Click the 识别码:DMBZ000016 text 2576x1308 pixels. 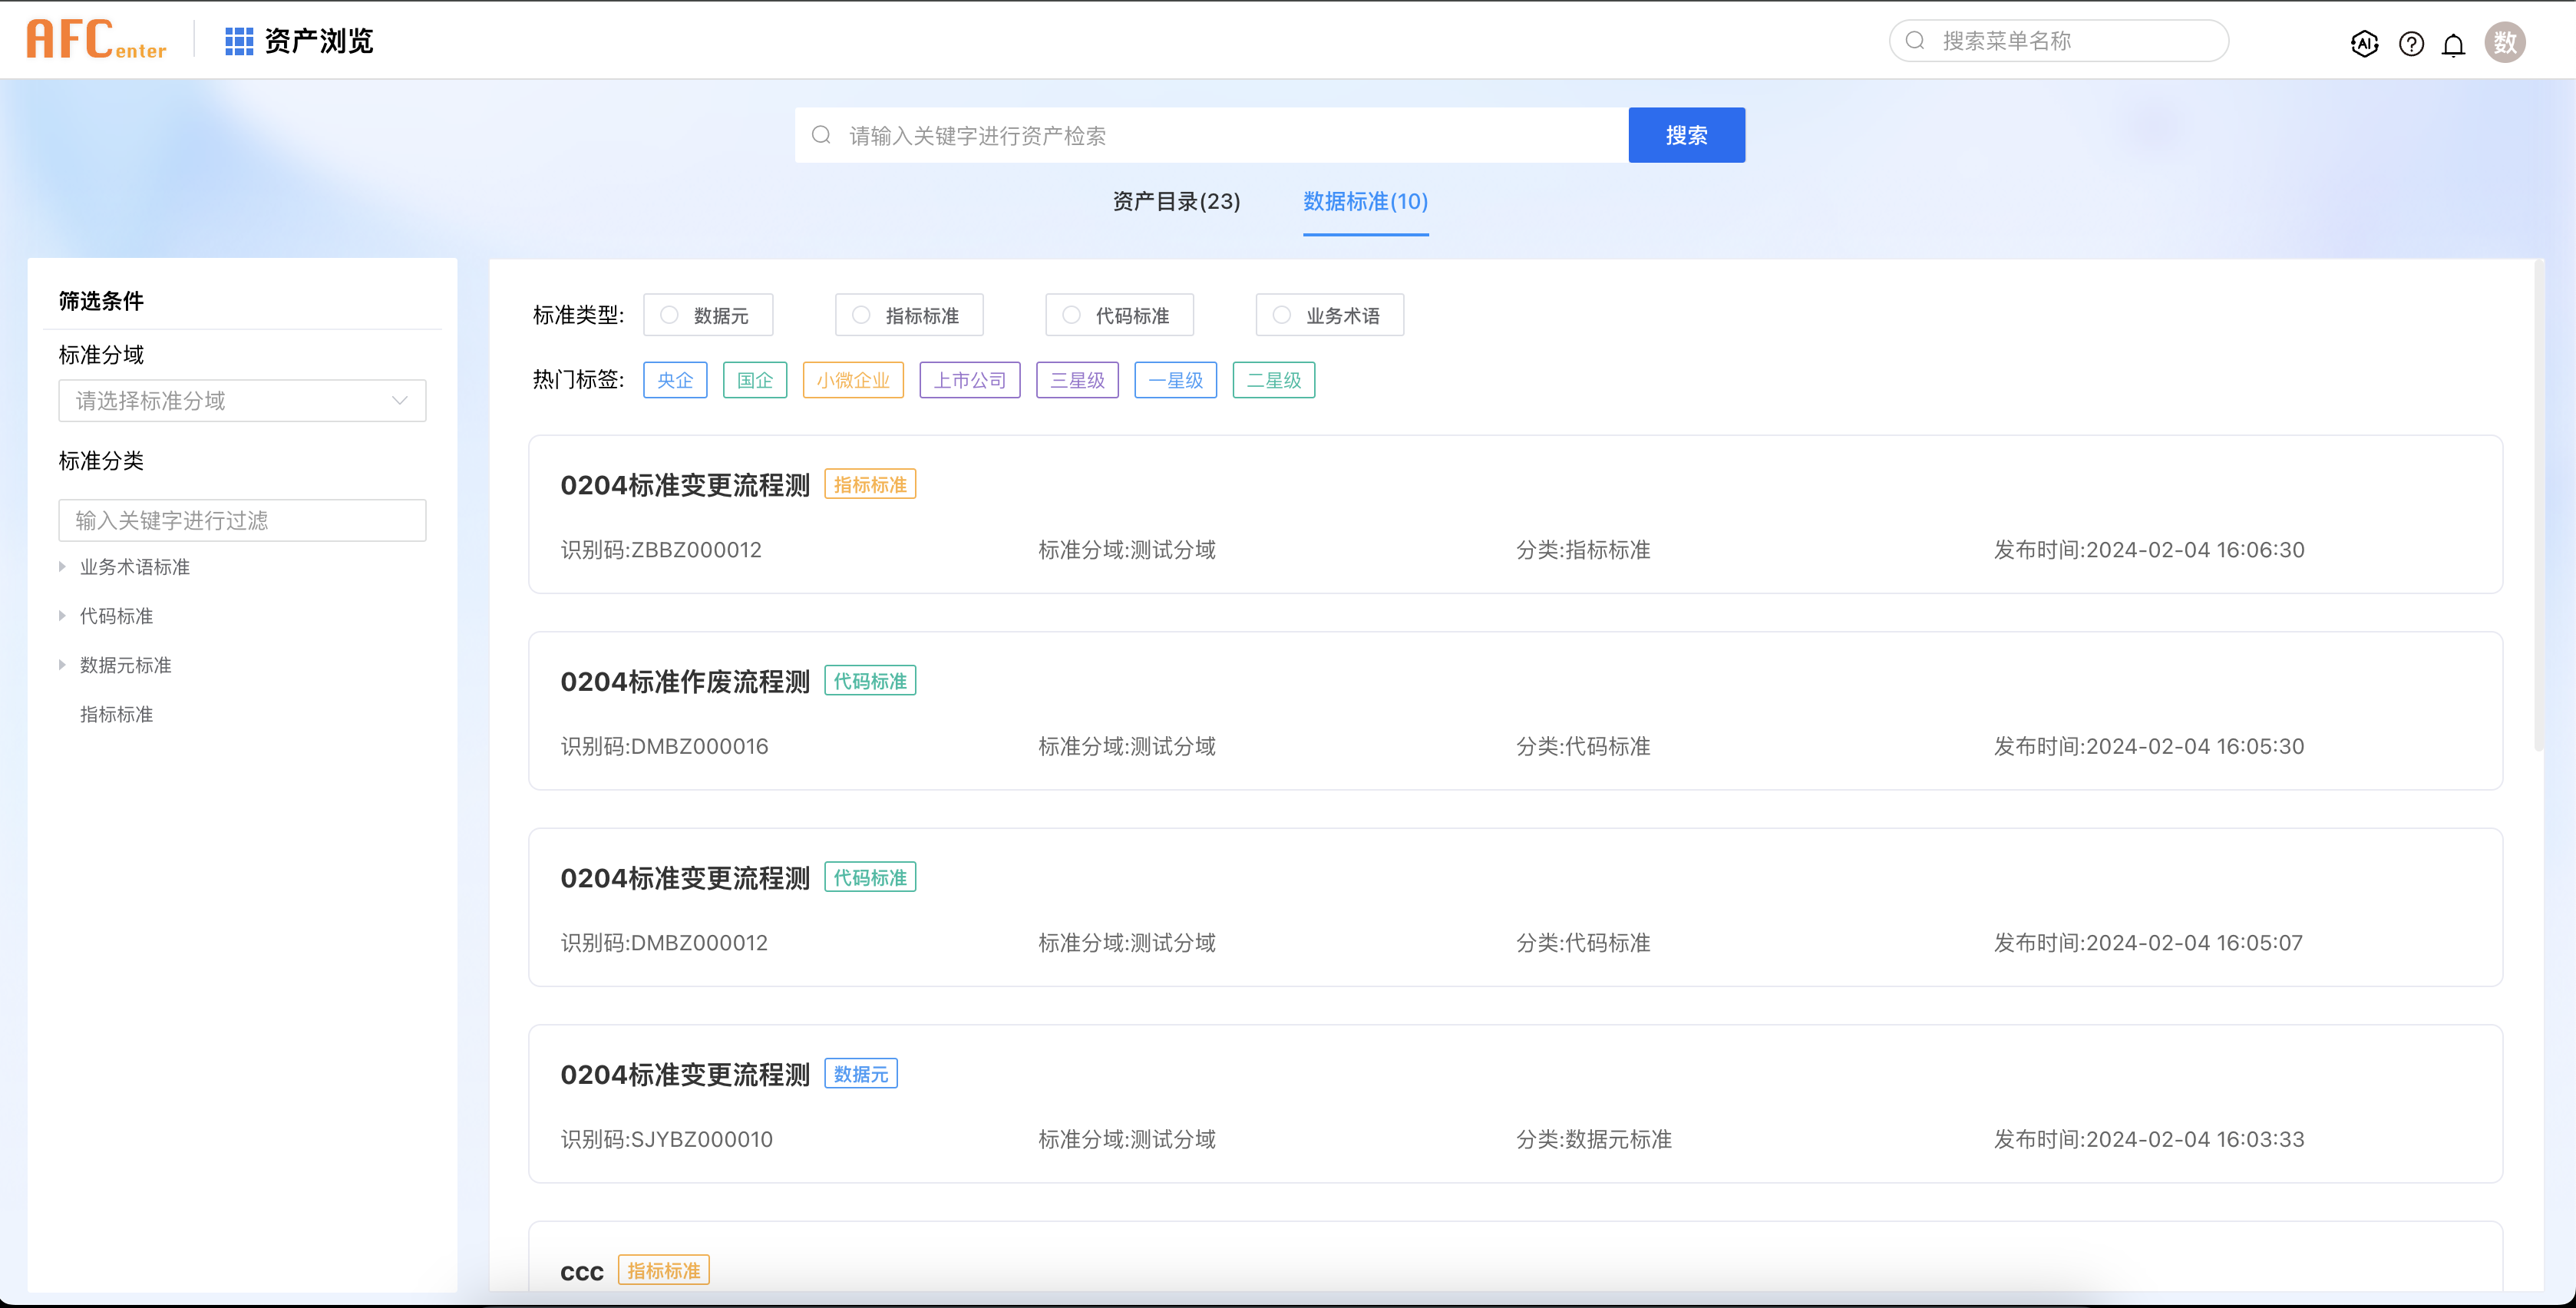point(664,746)
